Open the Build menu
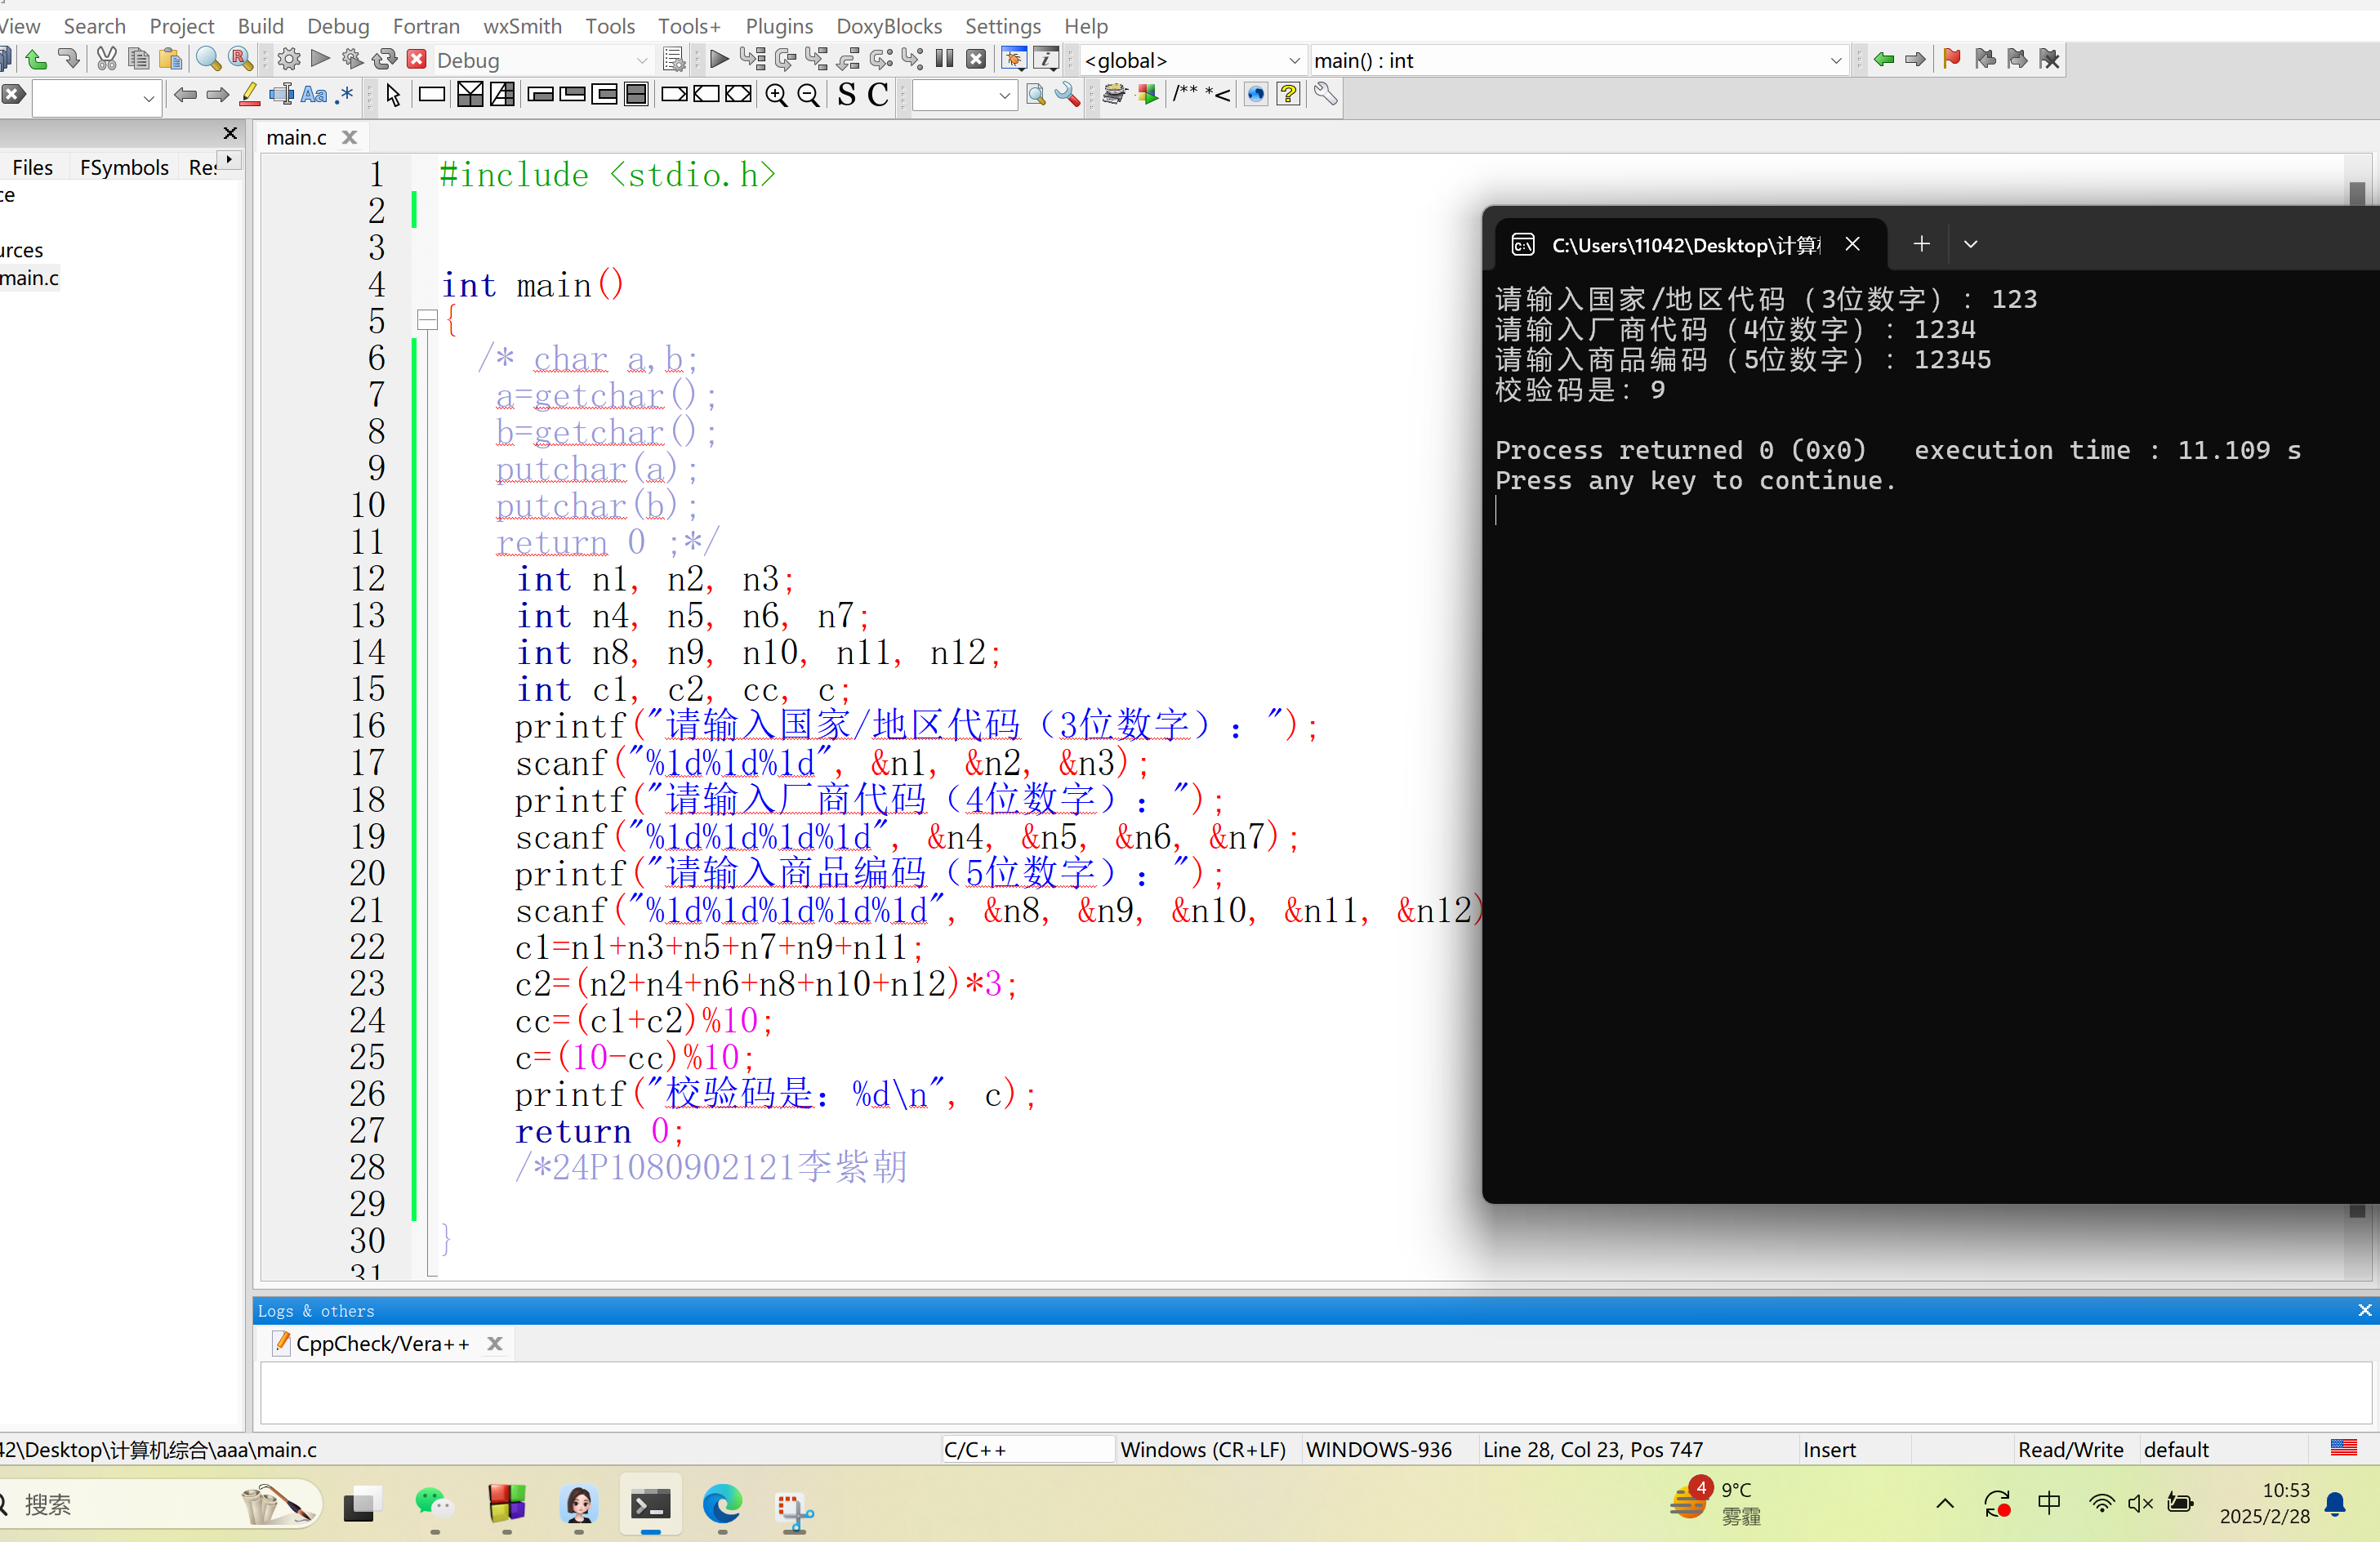 [x=260, y=25]
